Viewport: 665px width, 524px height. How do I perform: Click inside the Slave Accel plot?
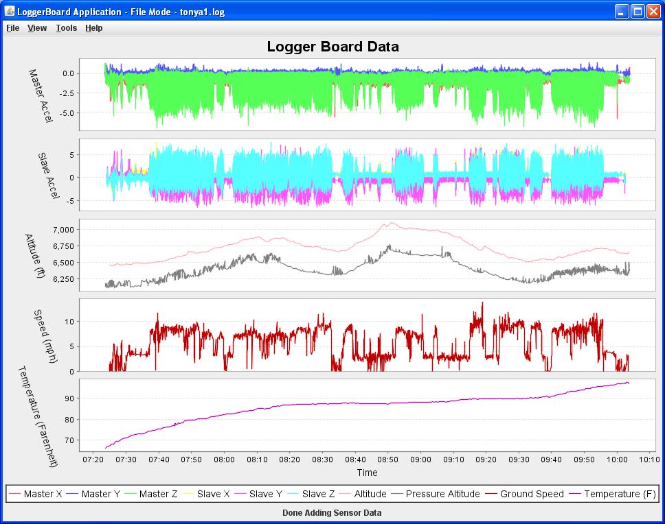tap(368, 174)
